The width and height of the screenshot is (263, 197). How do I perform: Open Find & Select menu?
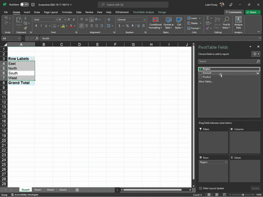226,23
